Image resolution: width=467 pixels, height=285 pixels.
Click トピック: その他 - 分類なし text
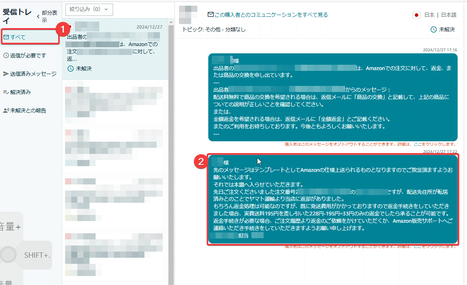pyautogui.click(x=214, y=29)
